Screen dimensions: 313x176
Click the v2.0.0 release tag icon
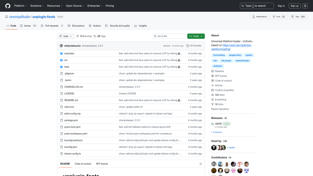[x=212, y=124]
